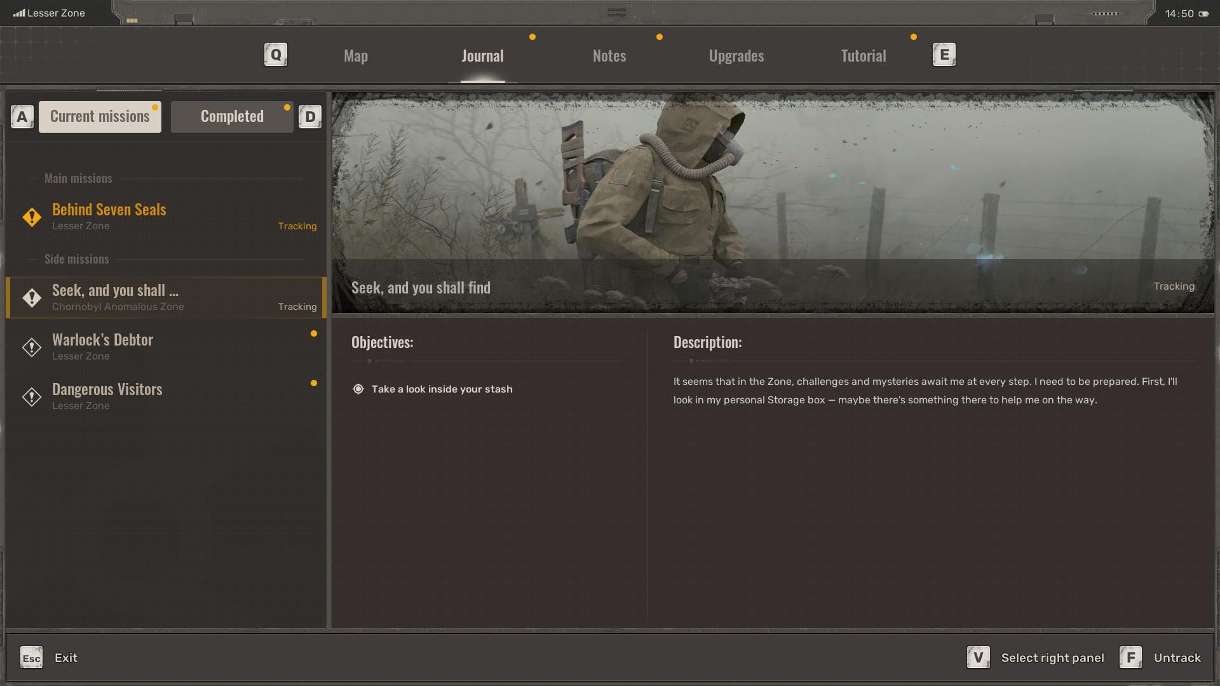The image size is (1220, 686).
Task: Switch to the Map tab
Action: tap(355, 55)
